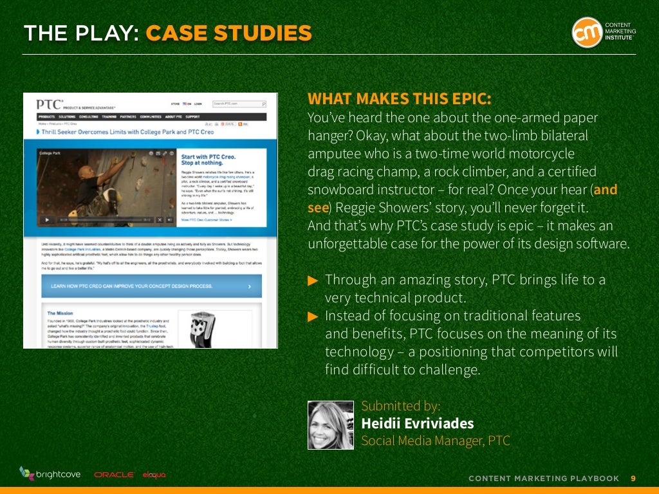Click the Brightcove logo
This screenshot has width=659, height=494.
coord(50,474)
